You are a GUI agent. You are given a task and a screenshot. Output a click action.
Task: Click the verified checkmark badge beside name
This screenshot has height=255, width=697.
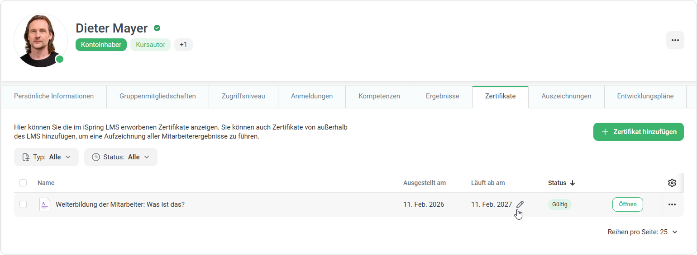click(x=157, y=28)
